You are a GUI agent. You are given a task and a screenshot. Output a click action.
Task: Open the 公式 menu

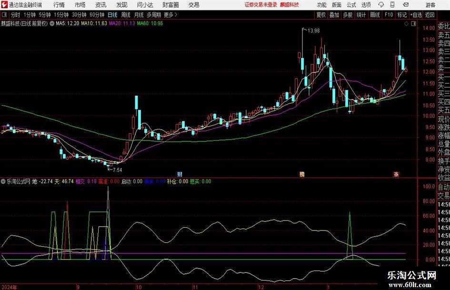pos(351,5)
